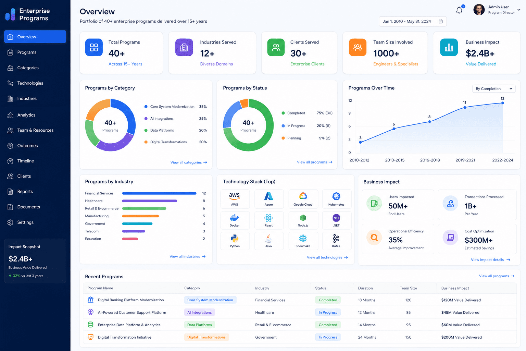Select the Java technology tile
The height and width of the screenshot is (351, 526).
click(x=269, y=241)
